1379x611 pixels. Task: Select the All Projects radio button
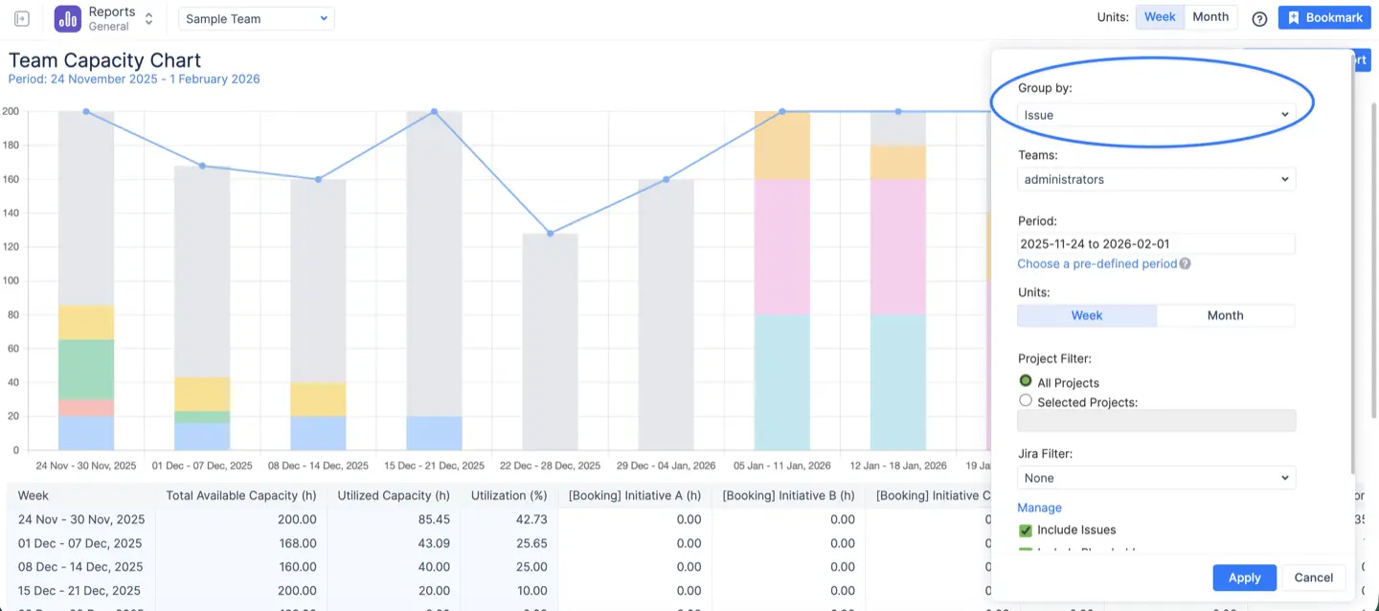point(1026,381)
